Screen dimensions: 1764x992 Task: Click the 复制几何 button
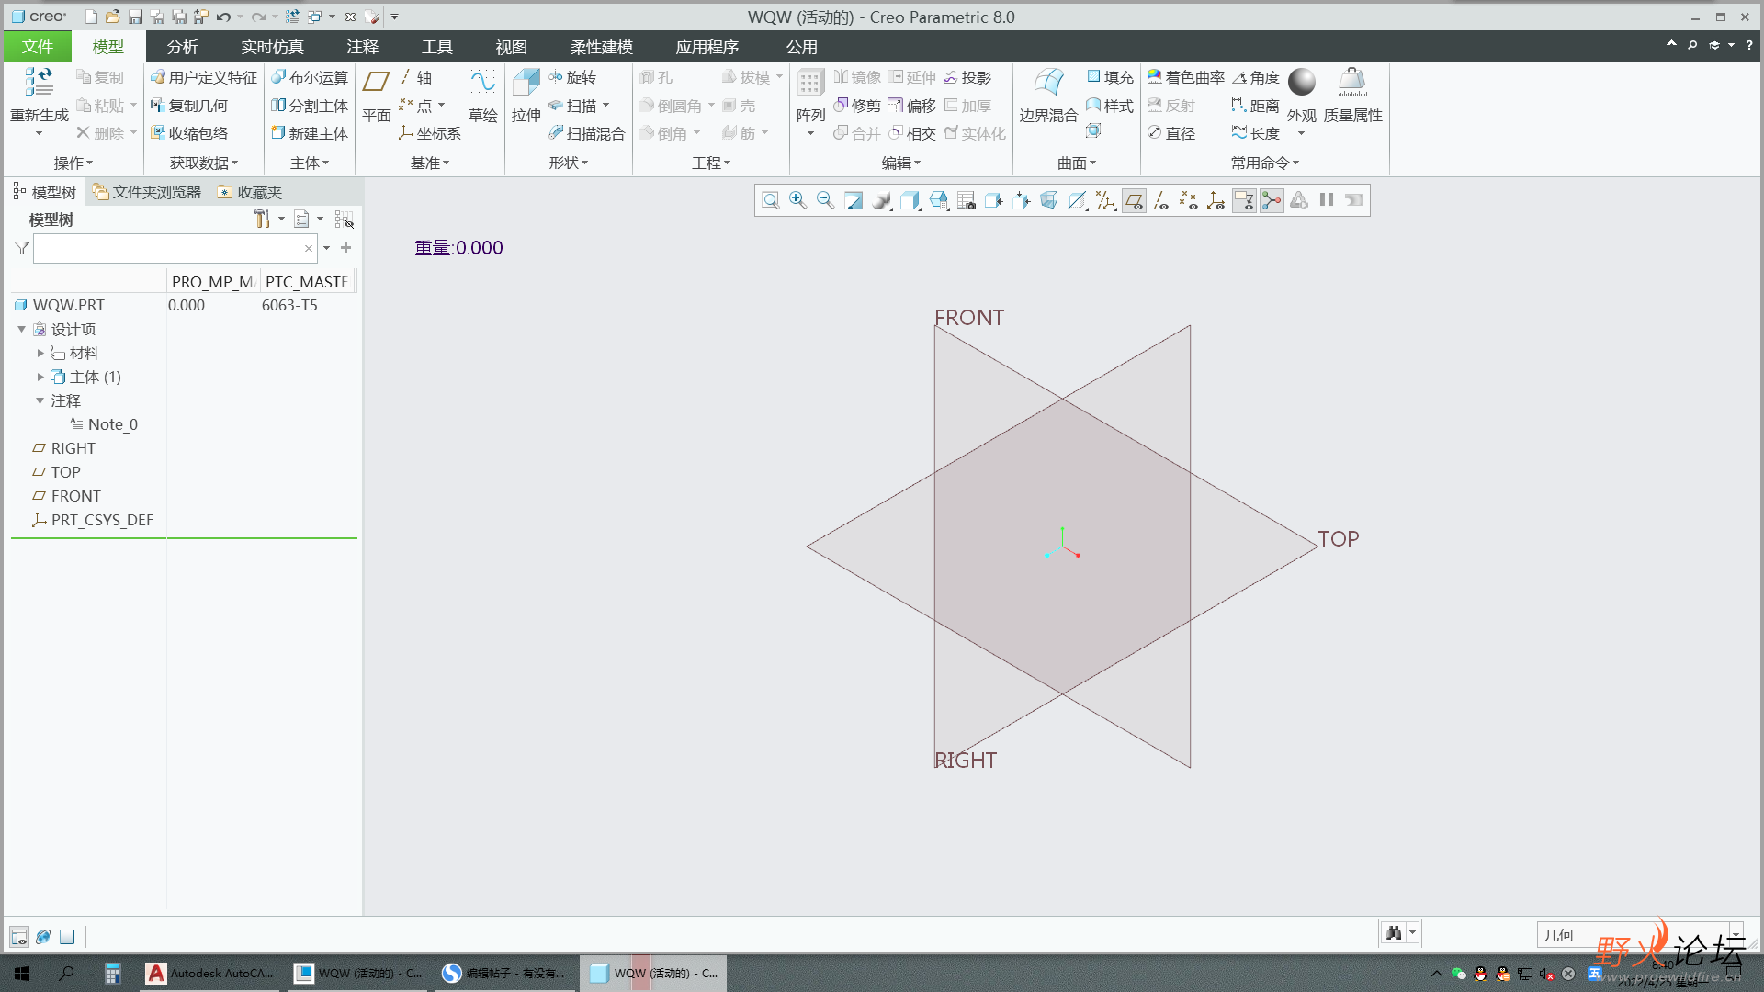(x=189, y=106)
